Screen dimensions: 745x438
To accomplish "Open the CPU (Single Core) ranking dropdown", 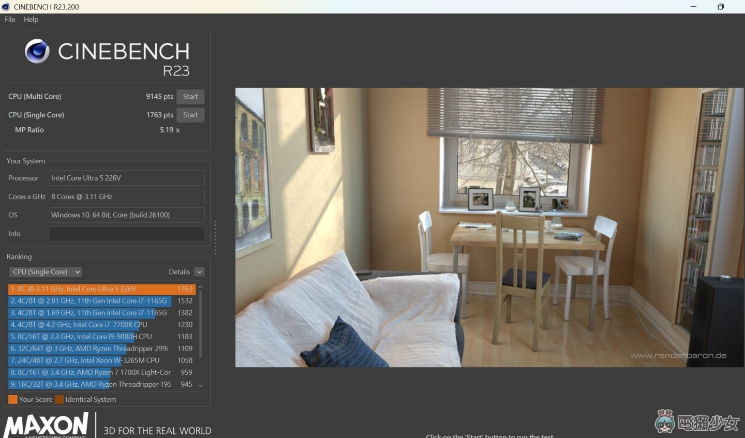I will [46, 272].
